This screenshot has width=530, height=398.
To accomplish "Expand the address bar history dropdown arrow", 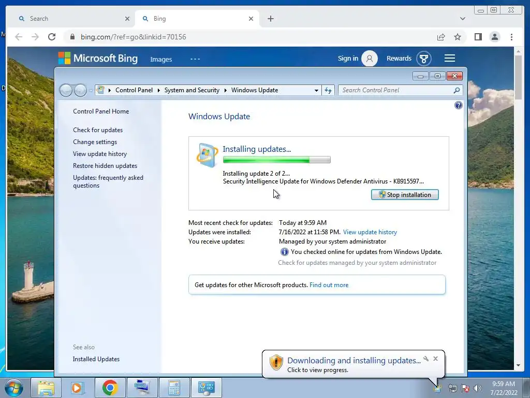I will pos(316,90).
